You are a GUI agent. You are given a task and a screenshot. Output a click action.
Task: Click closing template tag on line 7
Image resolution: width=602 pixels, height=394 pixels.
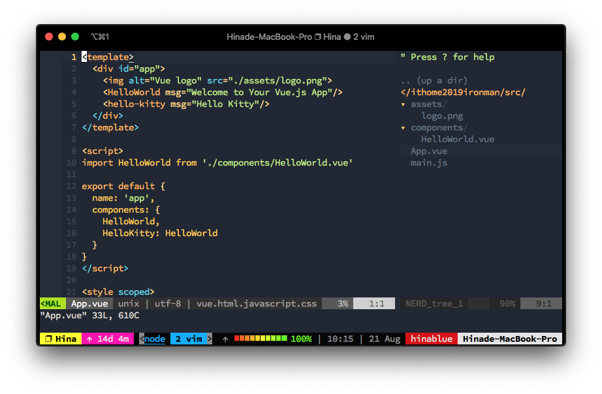(x=110, y=127)
